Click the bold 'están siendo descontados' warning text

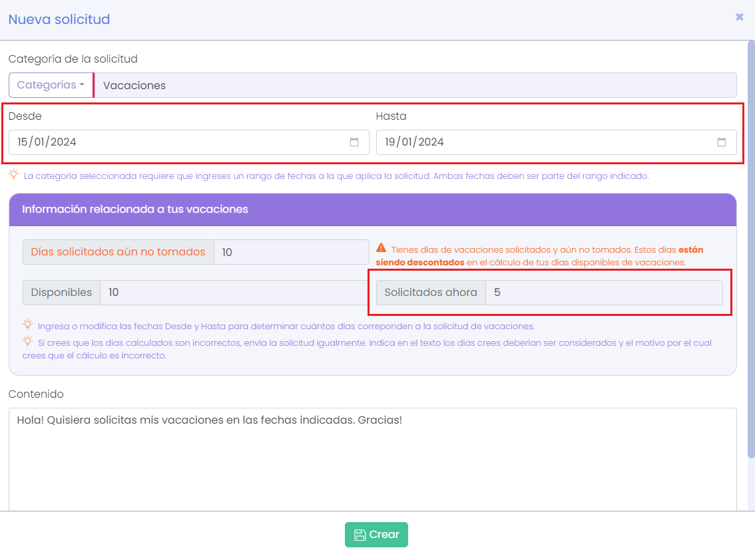tap(415, 262)
